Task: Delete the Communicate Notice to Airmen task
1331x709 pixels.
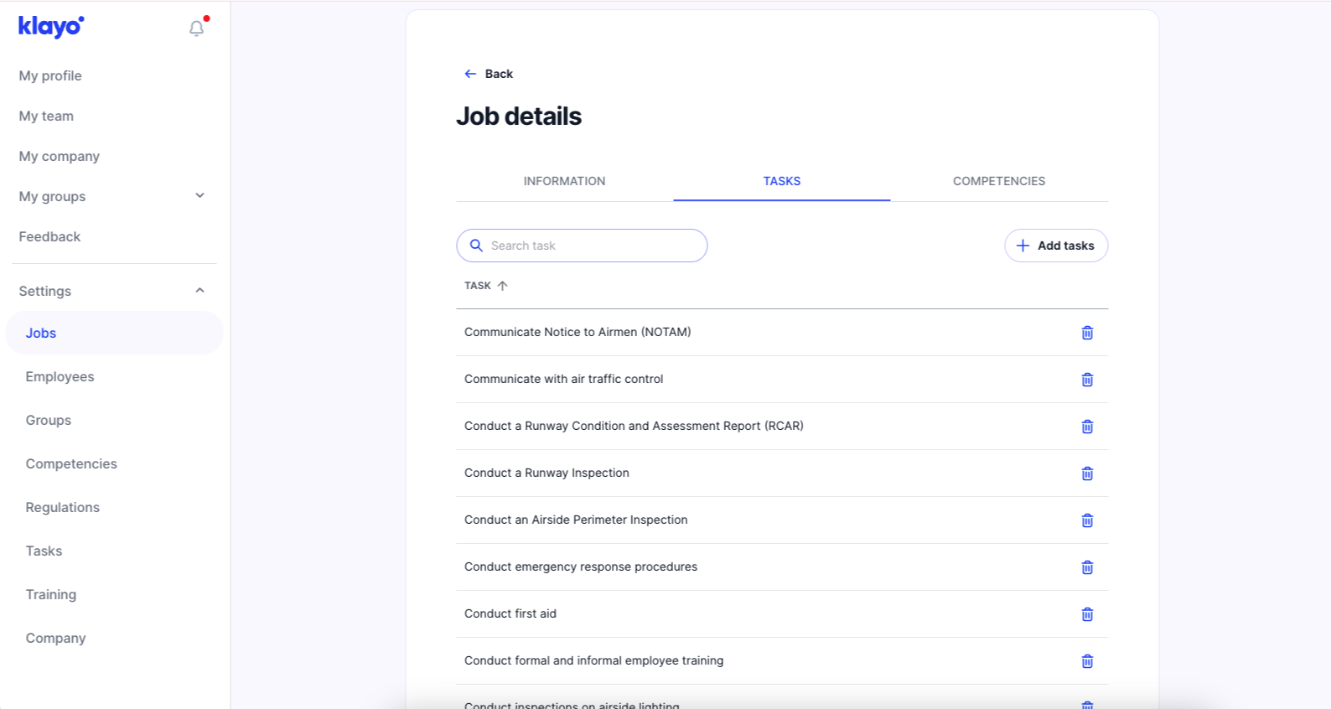Action: coord(1087,333)
